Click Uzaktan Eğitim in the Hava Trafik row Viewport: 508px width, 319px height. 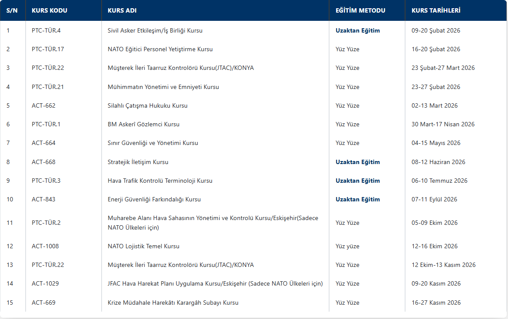click(357, 181)
